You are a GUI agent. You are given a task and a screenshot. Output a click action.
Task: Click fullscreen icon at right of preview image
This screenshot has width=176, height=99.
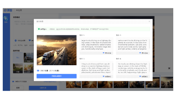pos(169,68)
